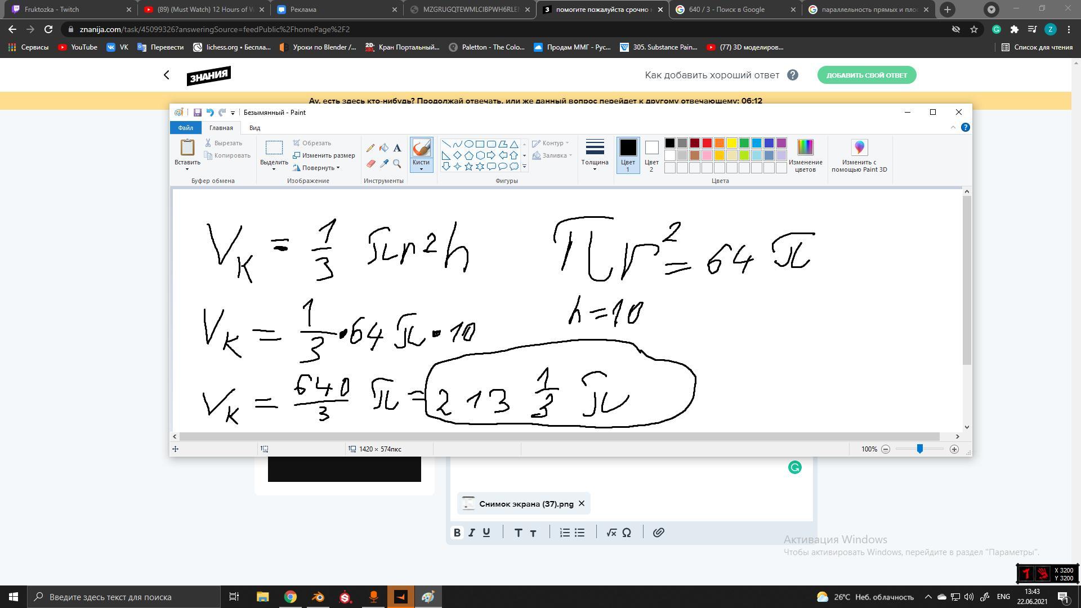Open Edit colors dialog
Viewport: 1081px width, 608px height.
click(805, 156)
